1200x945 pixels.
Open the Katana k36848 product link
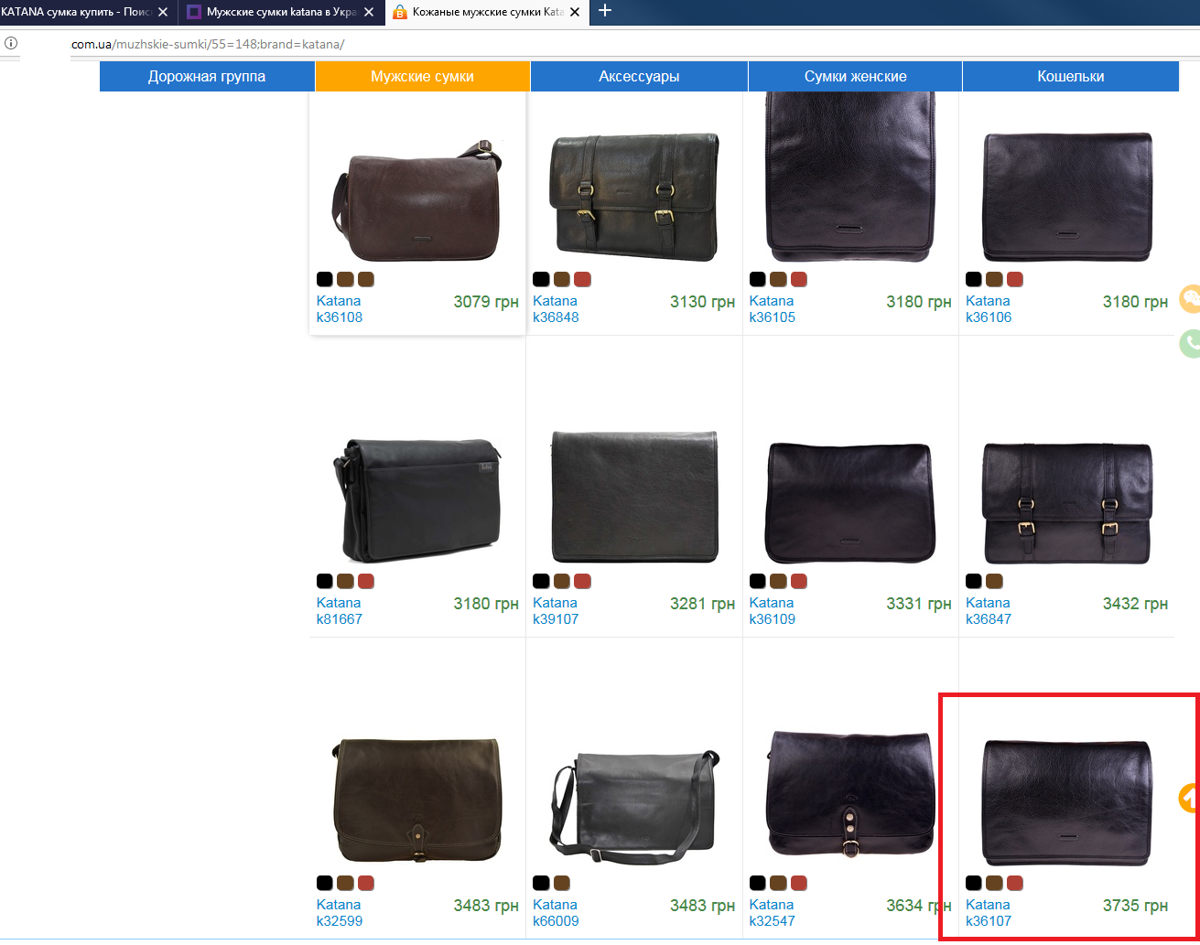coord(556,309)
